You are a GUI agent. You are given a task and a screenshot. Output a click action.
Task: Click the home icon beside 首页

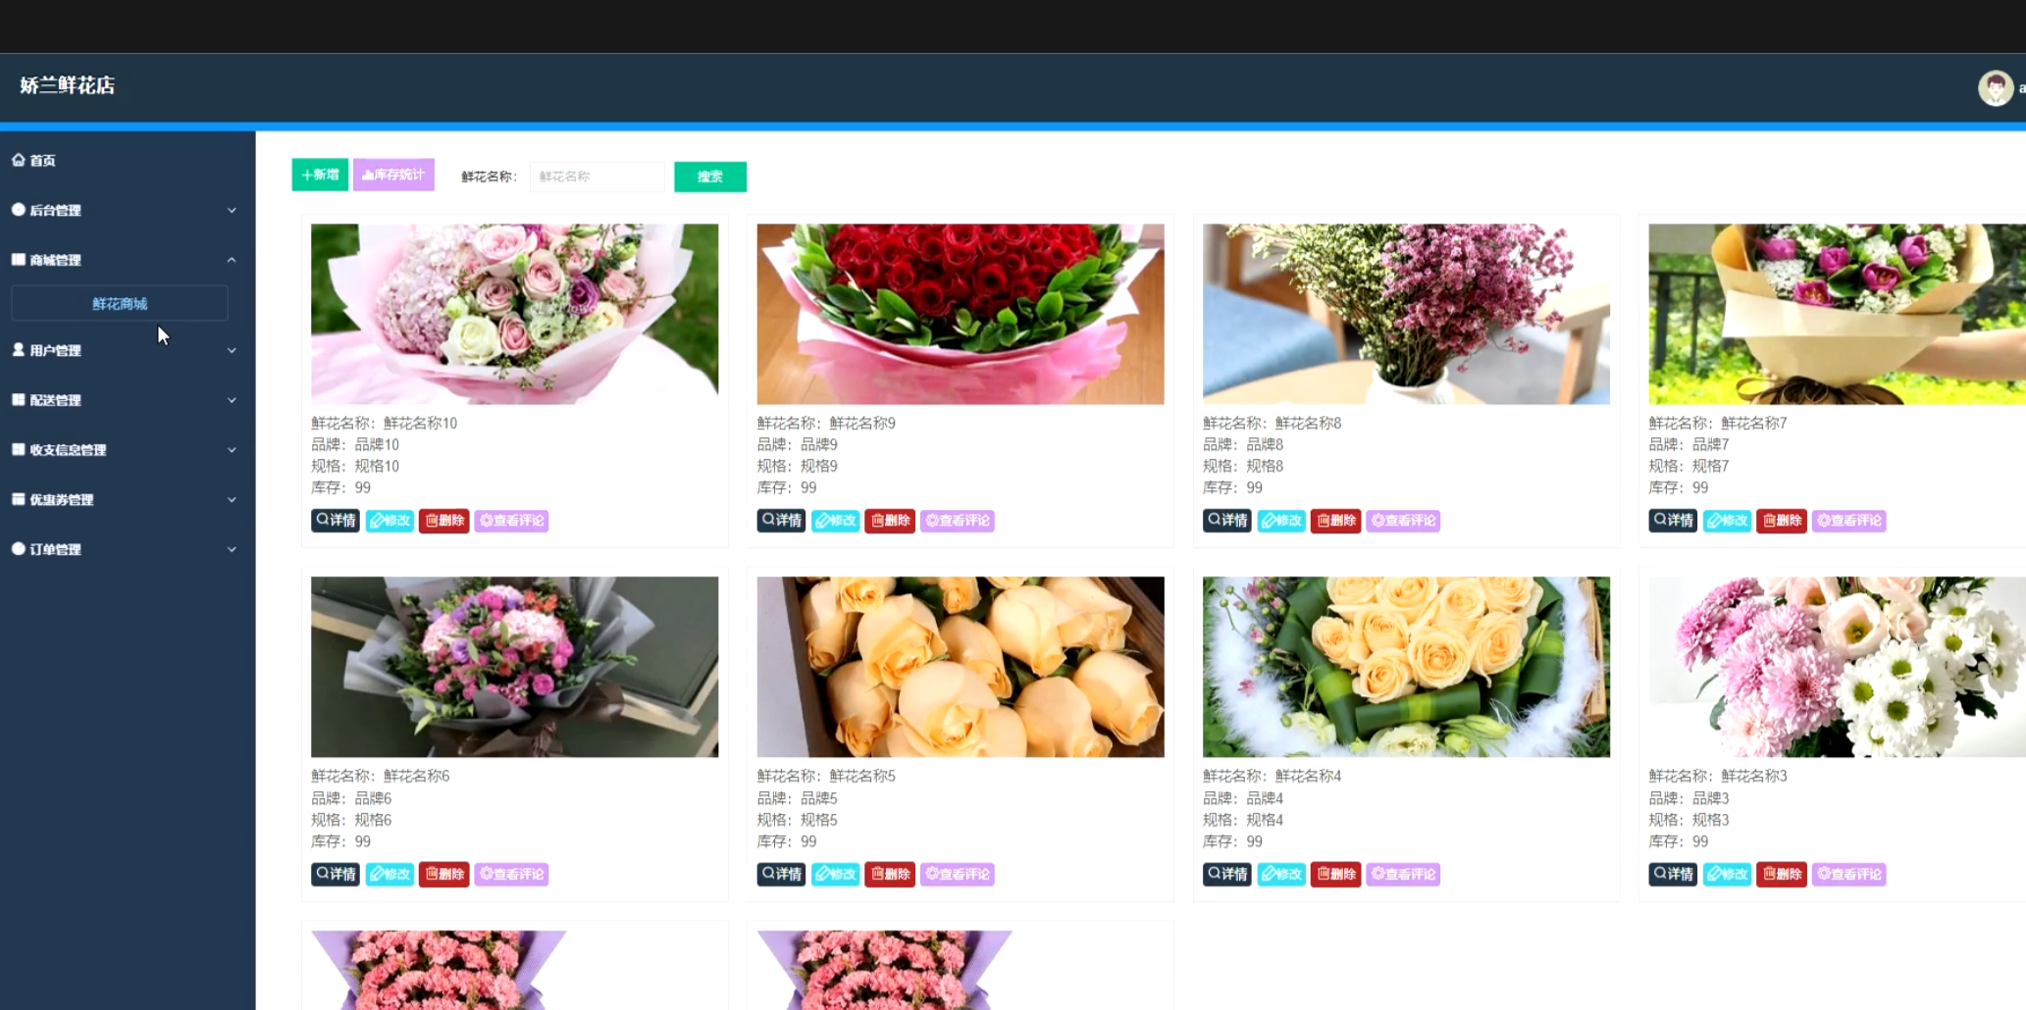point(19,160)
